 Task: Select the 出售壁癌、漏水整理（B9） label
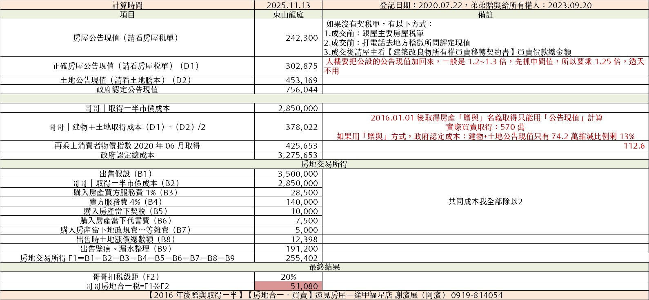[x=126, y=249]
